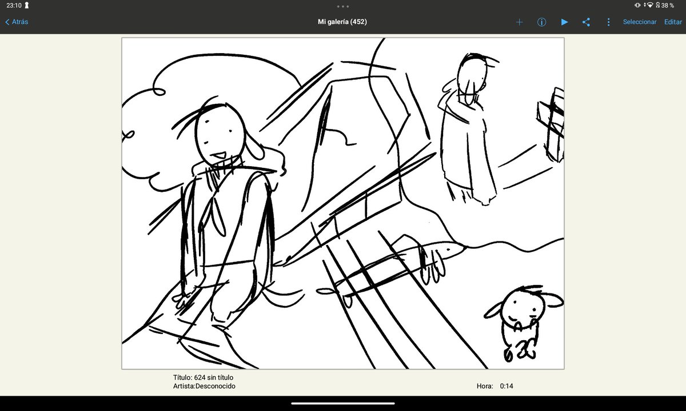Open the sketch in Editar mode
Viewport: 686px width, 411px height.
pos(673,22)
